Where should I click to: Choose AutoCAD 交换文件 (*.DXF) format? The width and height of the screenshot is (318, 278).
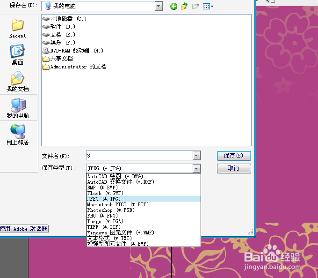(144, 182)
